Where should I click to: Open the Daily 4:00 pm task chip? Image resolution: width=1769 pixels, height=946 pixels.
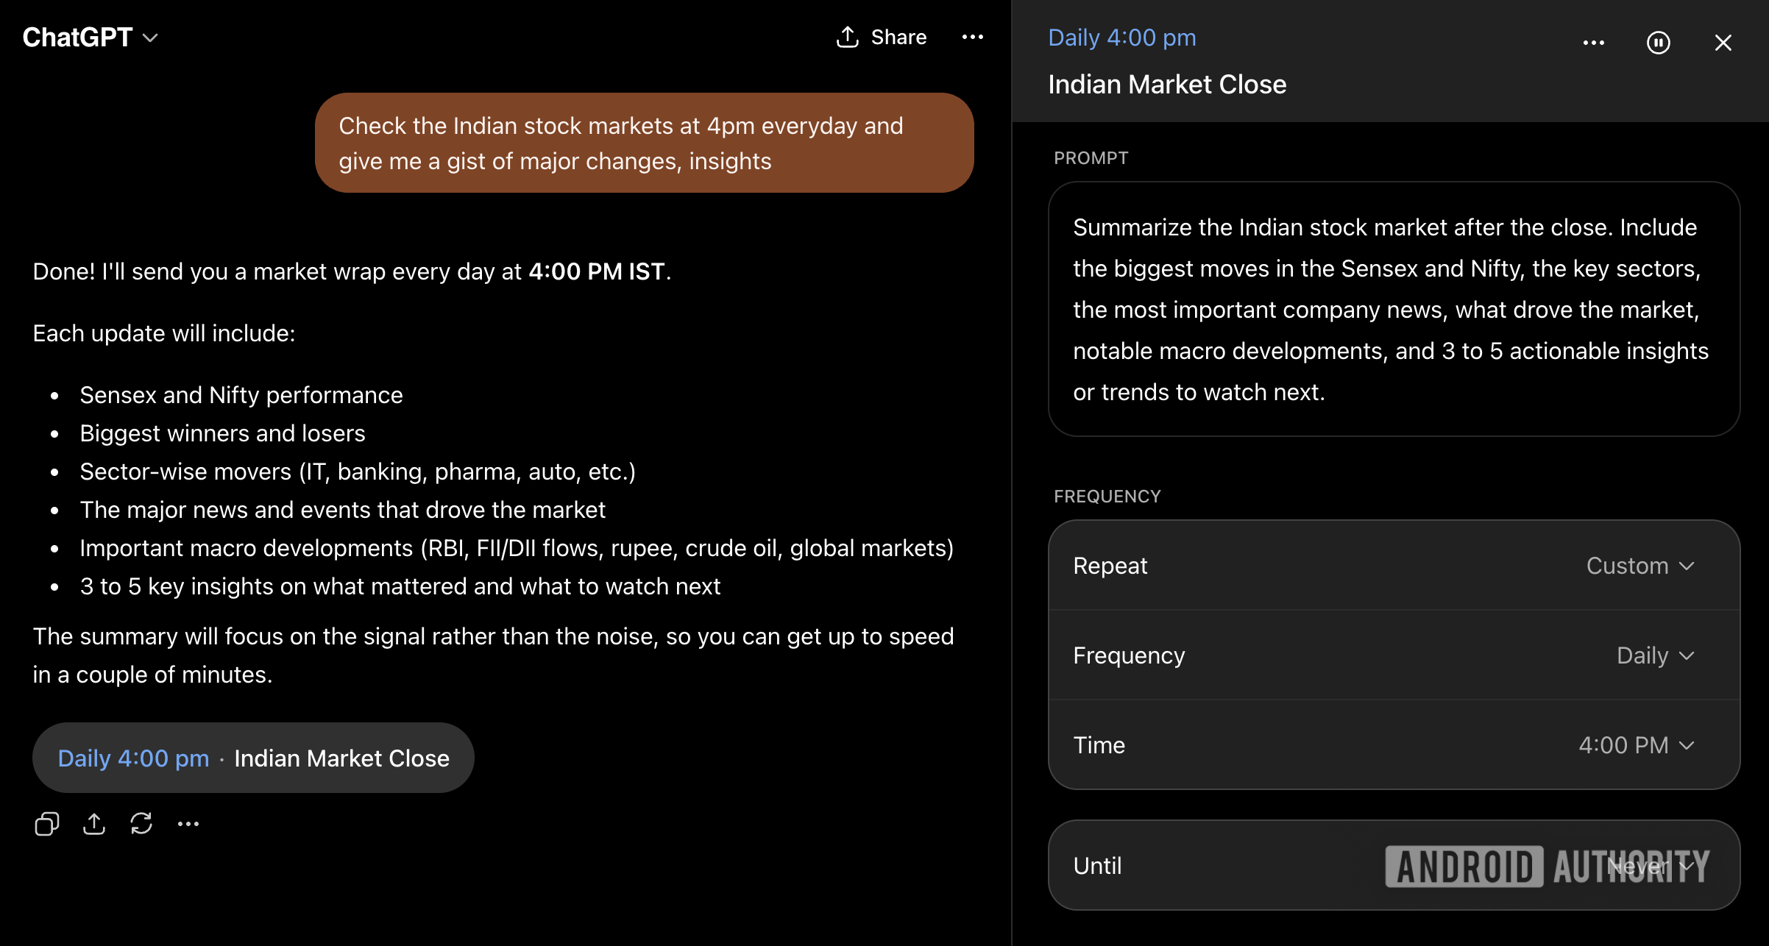tap(253, 758)
